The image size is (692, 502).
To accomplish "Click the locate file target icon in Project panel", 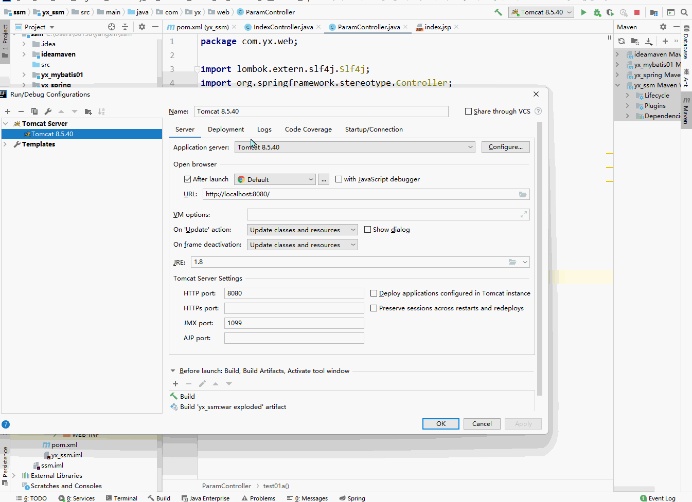I will pos(112,27).
